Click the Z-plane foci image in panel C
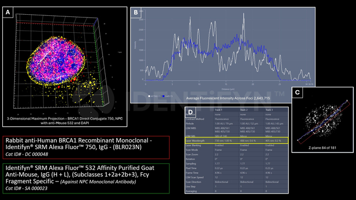Viewport: 356px width, 200px height. (x=323, y=121)
